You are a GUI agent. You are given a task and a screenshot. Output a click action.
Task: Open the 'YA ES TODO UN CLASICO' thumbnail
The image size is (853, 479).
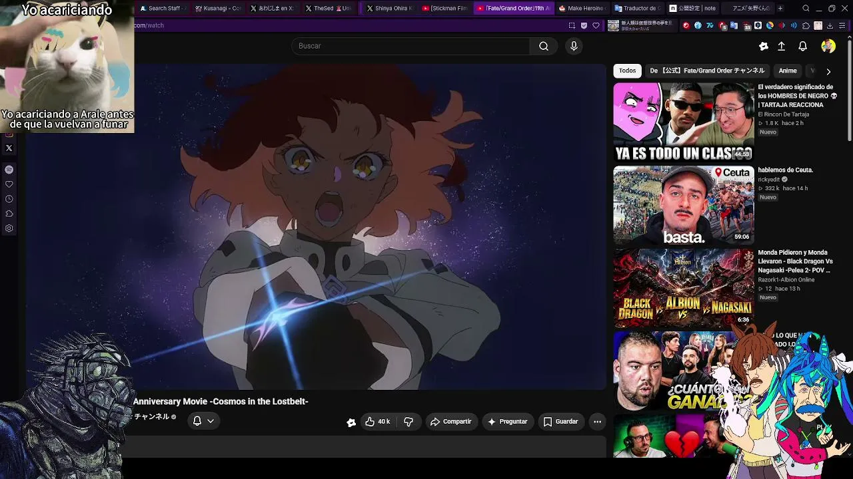[684, 122]
